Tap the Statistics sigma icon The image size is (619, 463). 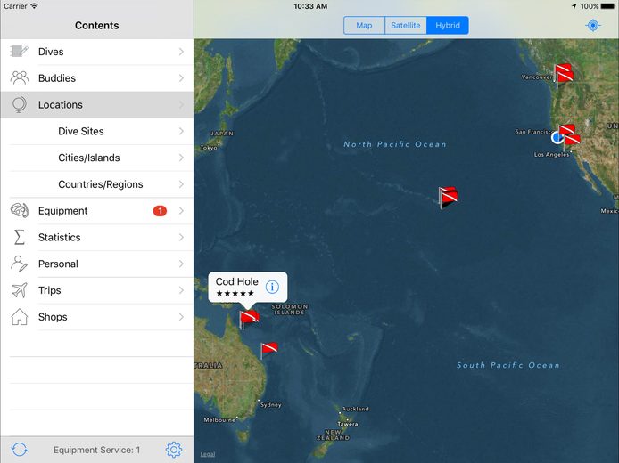19,237
